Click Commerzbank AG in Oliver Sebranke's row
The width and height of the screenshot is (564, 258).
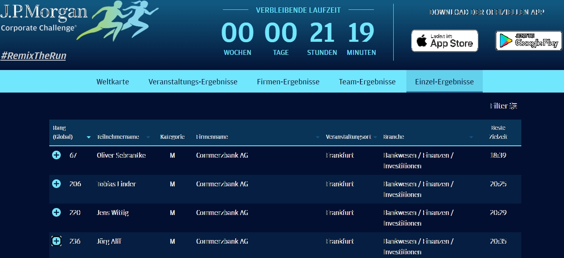click(x=222, y=155)
